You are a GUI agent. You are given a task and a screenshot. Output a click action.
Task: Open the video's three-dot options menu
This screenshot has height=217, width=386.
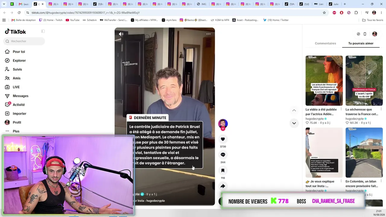pyautogui.click(x=208, y=34)
